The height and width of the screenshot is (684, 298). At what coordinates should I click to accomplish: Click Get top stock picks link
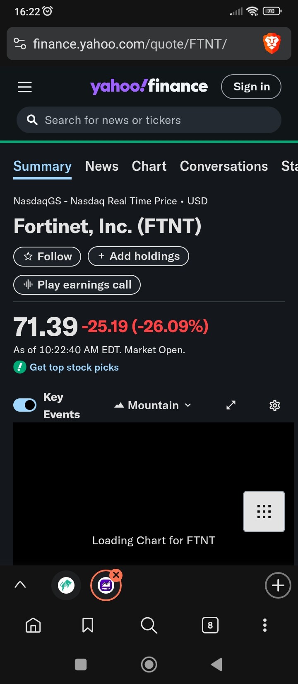pos(74,367)
